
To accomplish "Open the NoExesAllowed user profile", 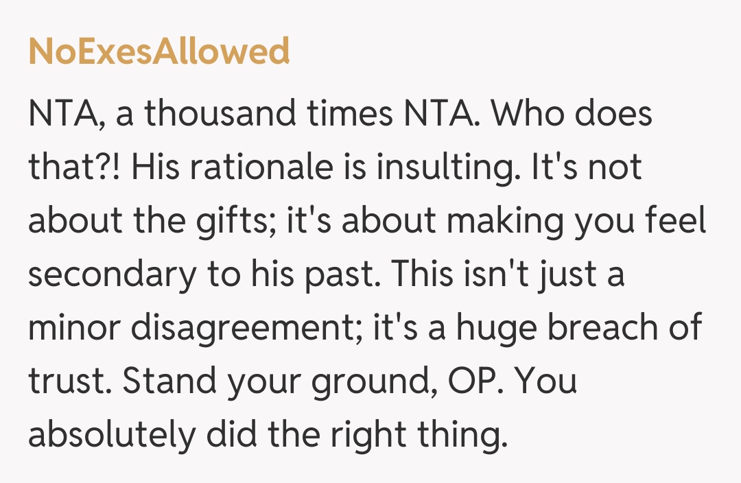I will click(x=158, y=51).
